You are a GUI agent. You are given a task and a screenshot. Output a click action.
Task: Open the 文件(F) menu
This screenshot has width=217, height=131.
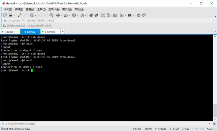coord(8,9)
